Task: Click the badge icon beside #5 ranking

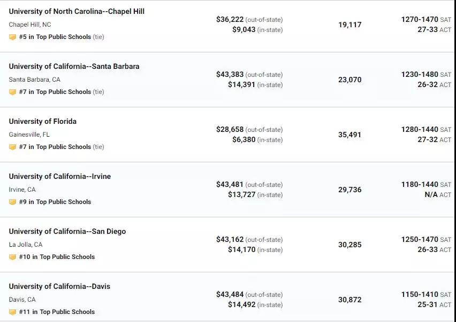Action: [x=12, y=37]
